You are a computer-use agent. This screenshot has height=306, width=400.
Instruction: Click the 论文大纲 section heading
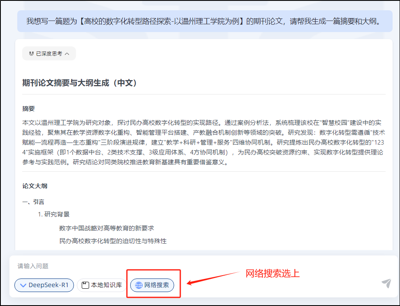coord(34,186)
